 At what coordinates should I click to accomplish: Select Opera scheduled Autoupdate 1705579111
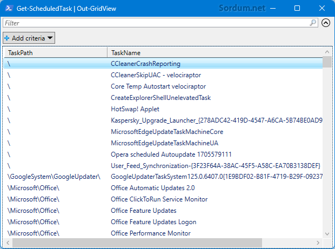(163, 154)
